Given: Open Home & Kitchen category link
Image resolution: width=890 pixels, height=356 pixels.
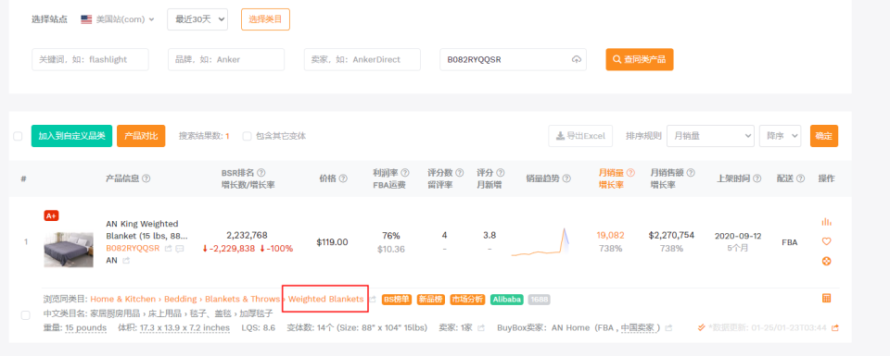Looking at the screenshot, I should [x=122, y=300].
